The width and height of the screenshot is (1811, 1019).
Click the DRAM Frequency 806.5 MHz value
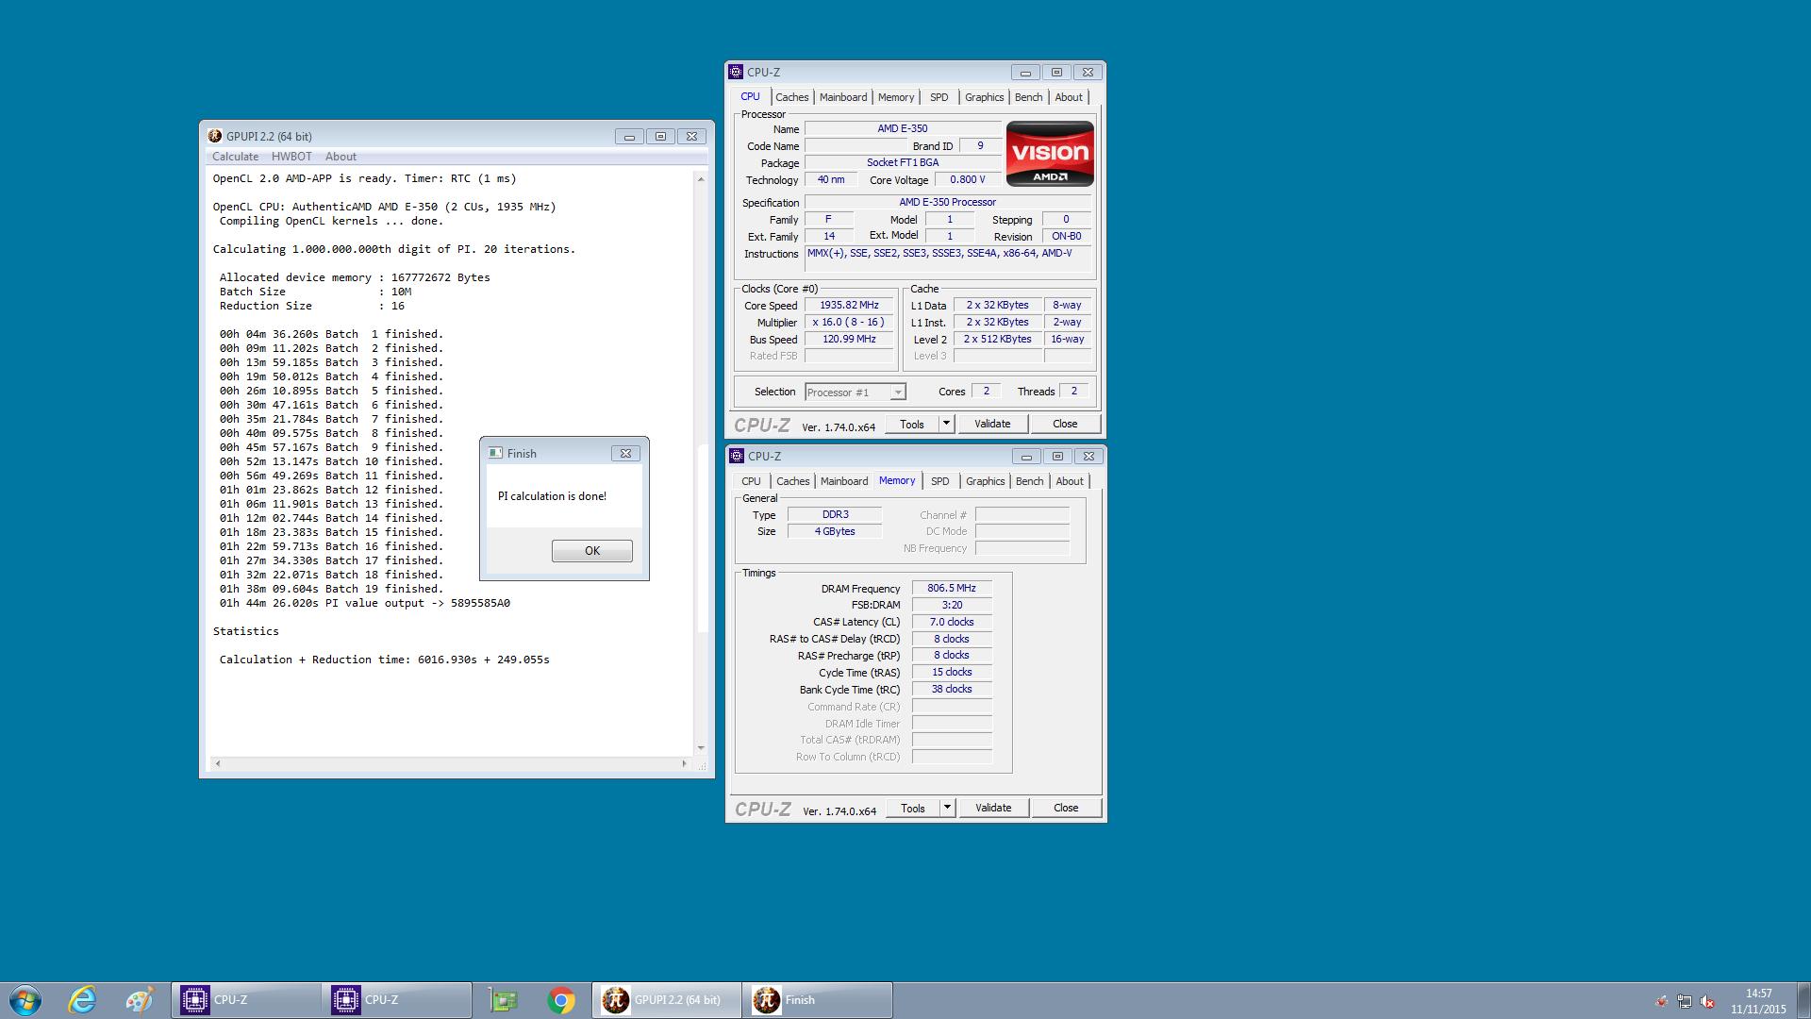951,588
